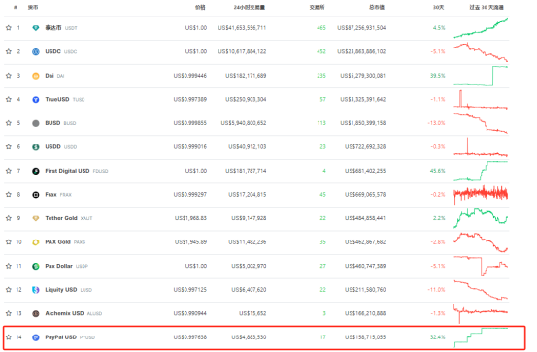
Task: Open the PayPal USD coin page
Action: [x=60, y=336]
